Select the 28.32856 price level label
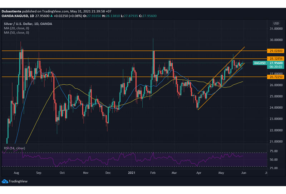This screenshot has height=194, width=286. pos(276,59)
